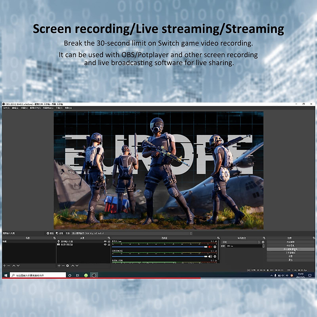
Task: Move the selected scene up with the arrow
Action: pyautogui.click(x=14, y=265)
